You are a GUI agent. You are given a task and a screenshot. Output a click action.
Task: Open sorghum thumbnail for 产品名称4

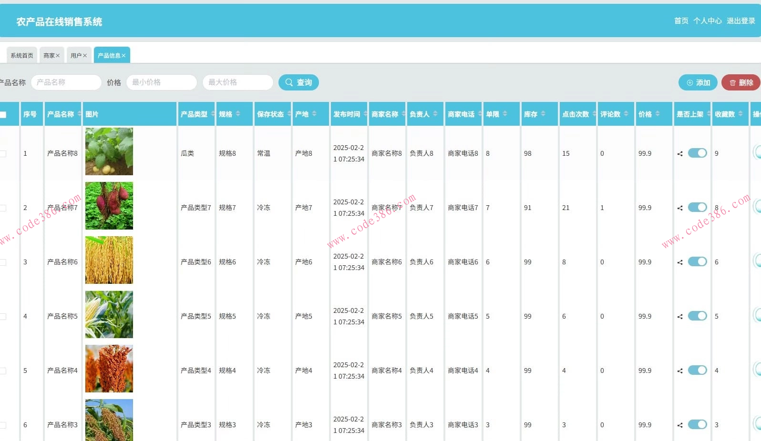[109, 369]
